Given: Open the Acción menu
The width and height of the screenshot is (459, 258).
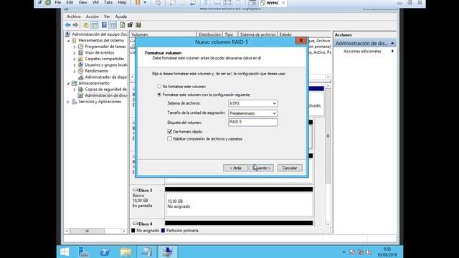Looking at the screenshot, I should pos(93,16).
